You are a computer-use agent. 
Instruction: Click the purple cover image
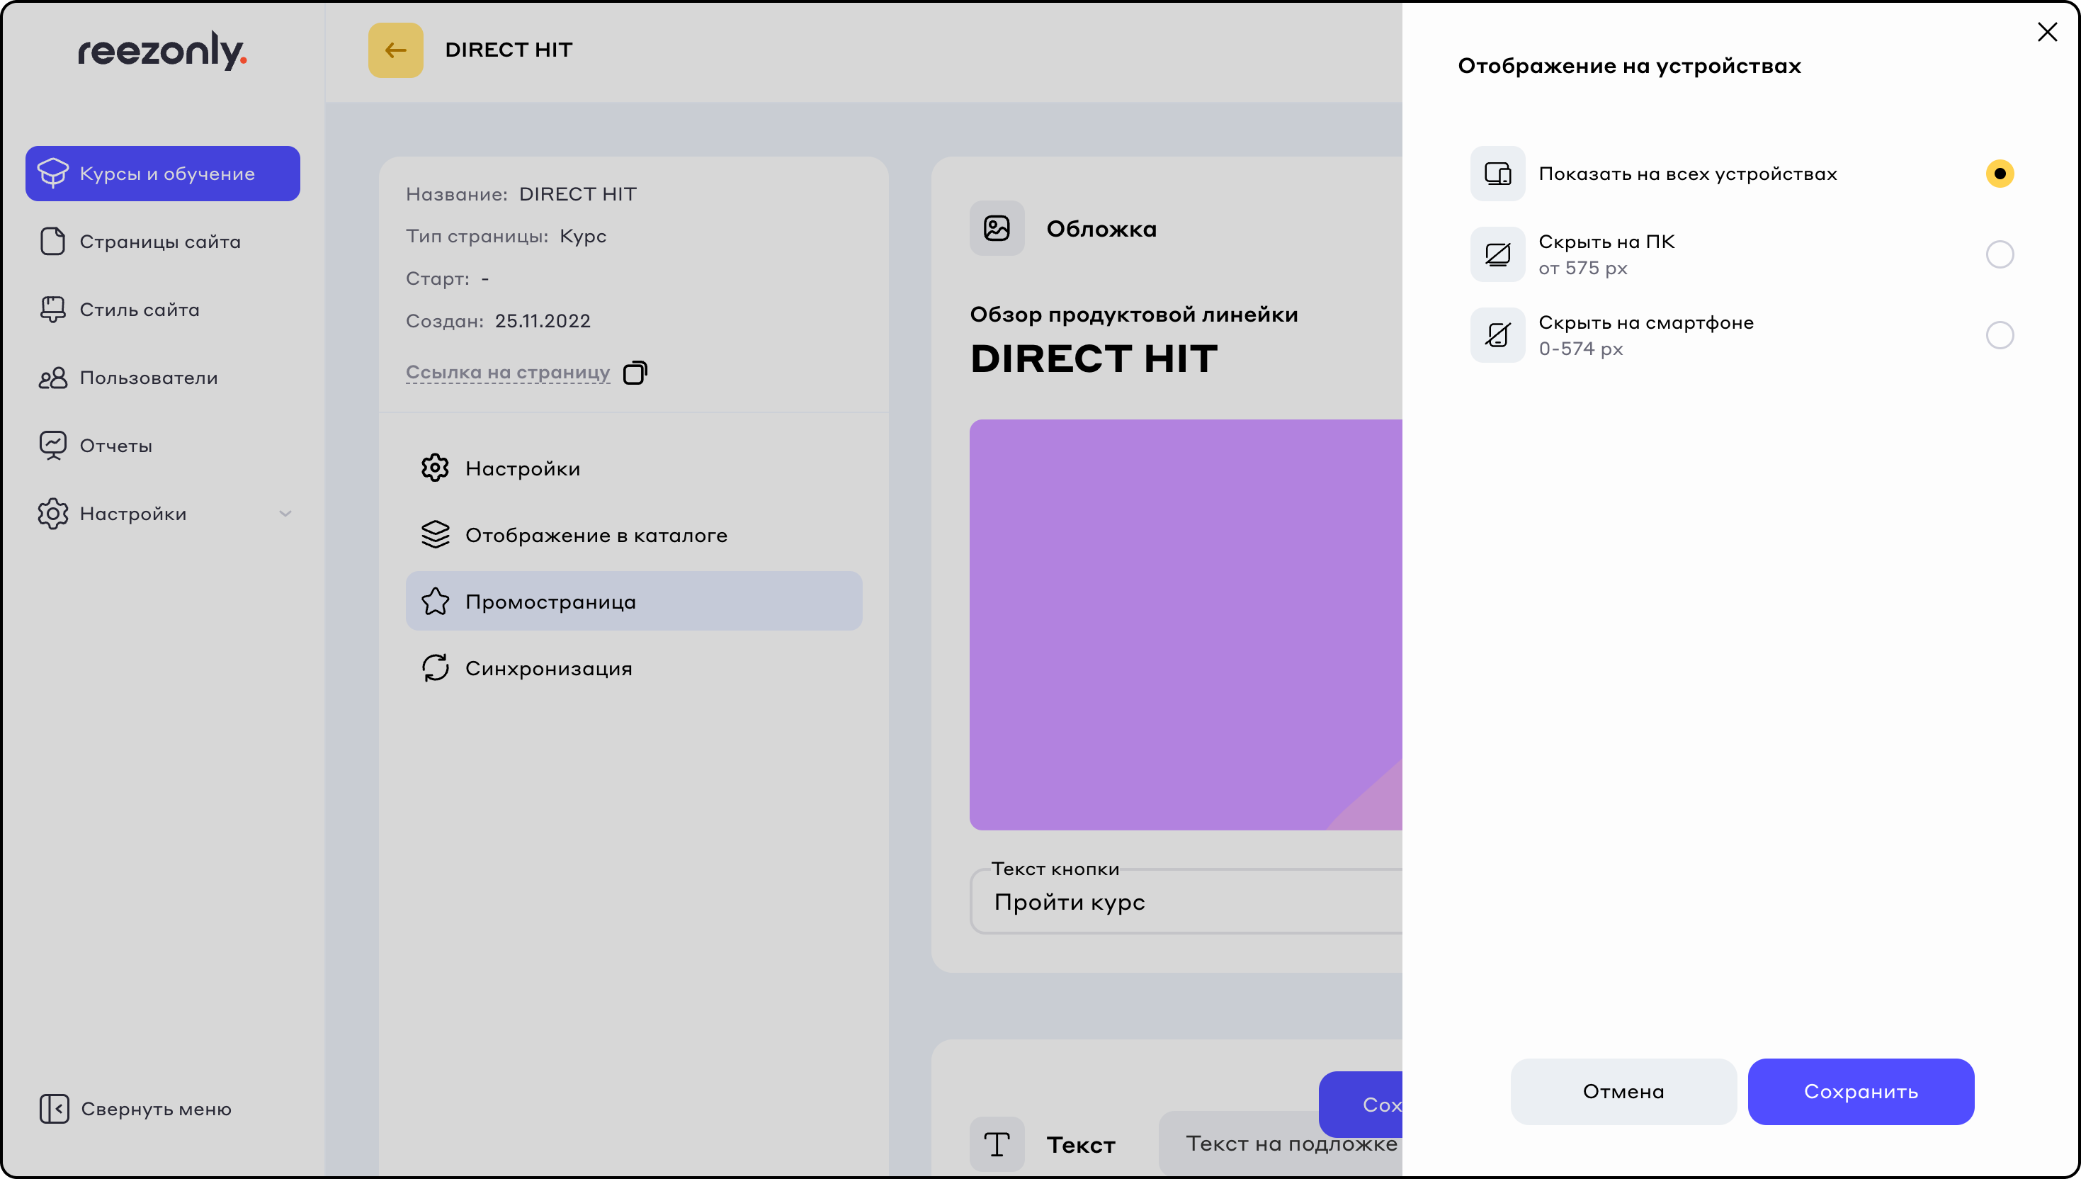click(x=1185, y=624)
